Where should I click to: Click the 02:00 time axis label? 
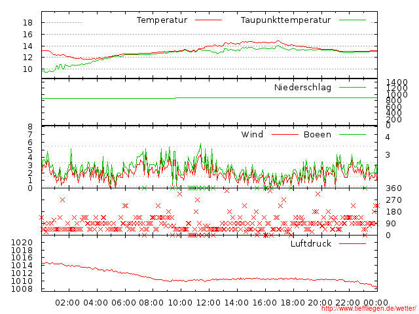tap(67, 302)
